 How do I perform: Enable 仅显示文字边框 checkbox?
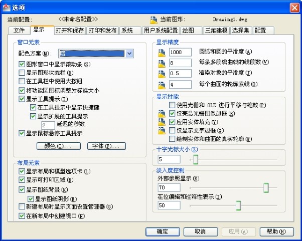[x=172, y=130]
